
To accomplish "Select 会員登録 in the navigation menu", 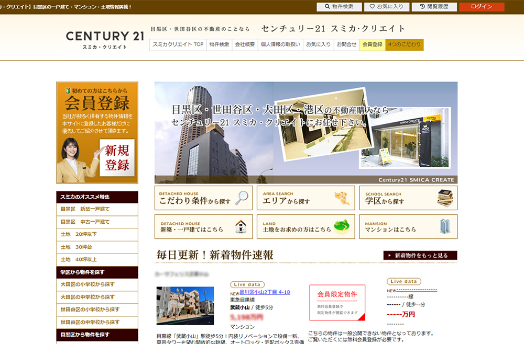I will point(372,44).
